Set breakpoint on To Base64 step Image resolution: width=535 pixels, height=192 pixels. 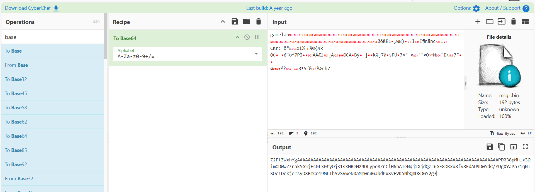pyautogui.click(x=257, y=37)
